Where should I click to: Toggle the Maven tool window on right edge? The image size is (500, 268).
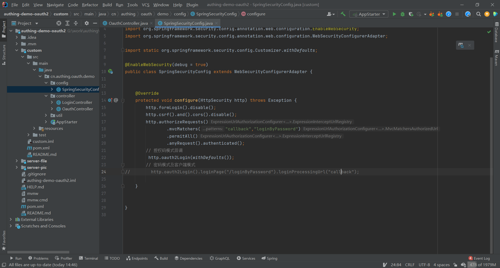pos(496,58)
